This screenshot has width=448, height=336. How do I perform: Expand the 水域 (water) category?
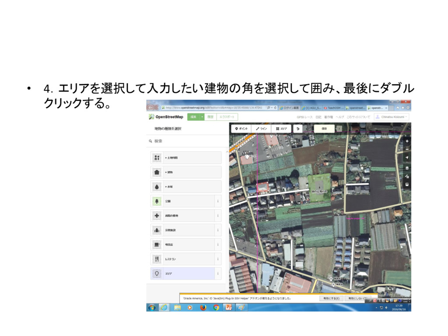(x=186, y=186)
